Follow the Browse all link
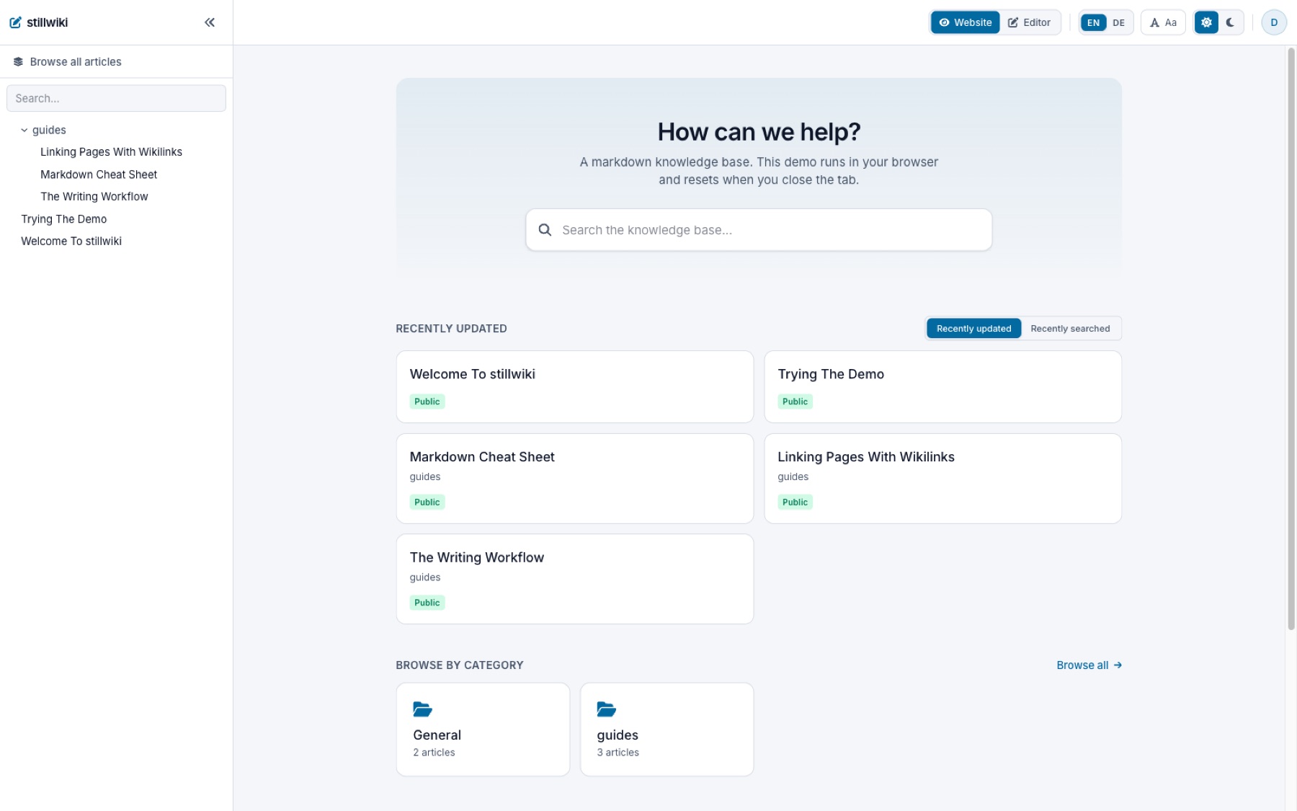1297x811 pixels. click(x=1089, y=665)
